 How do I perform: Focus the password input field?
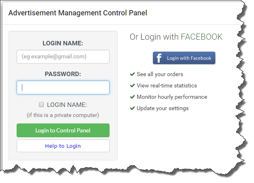click(x=63, y=87)
